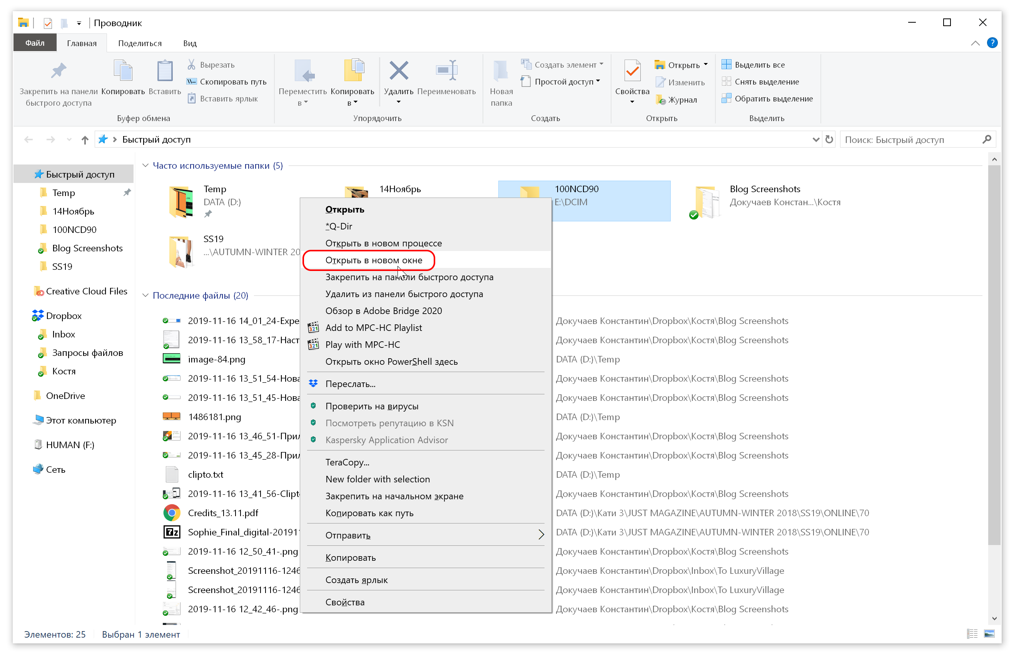
Task: Open the Вид ribbon tab
Action: [190, 43]
